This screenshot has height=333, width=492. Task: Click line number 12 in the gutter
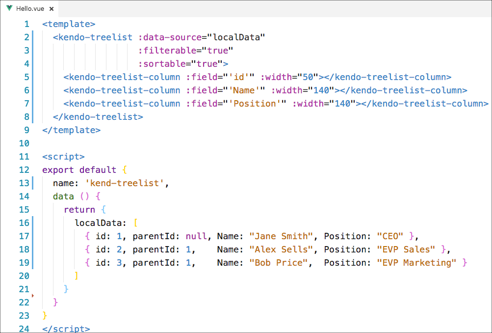click(x=24, y=170)
